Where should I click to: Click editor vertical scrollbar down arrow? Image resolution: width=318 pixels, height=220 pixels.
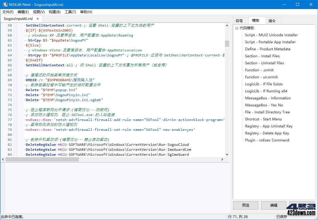point(227,155)
